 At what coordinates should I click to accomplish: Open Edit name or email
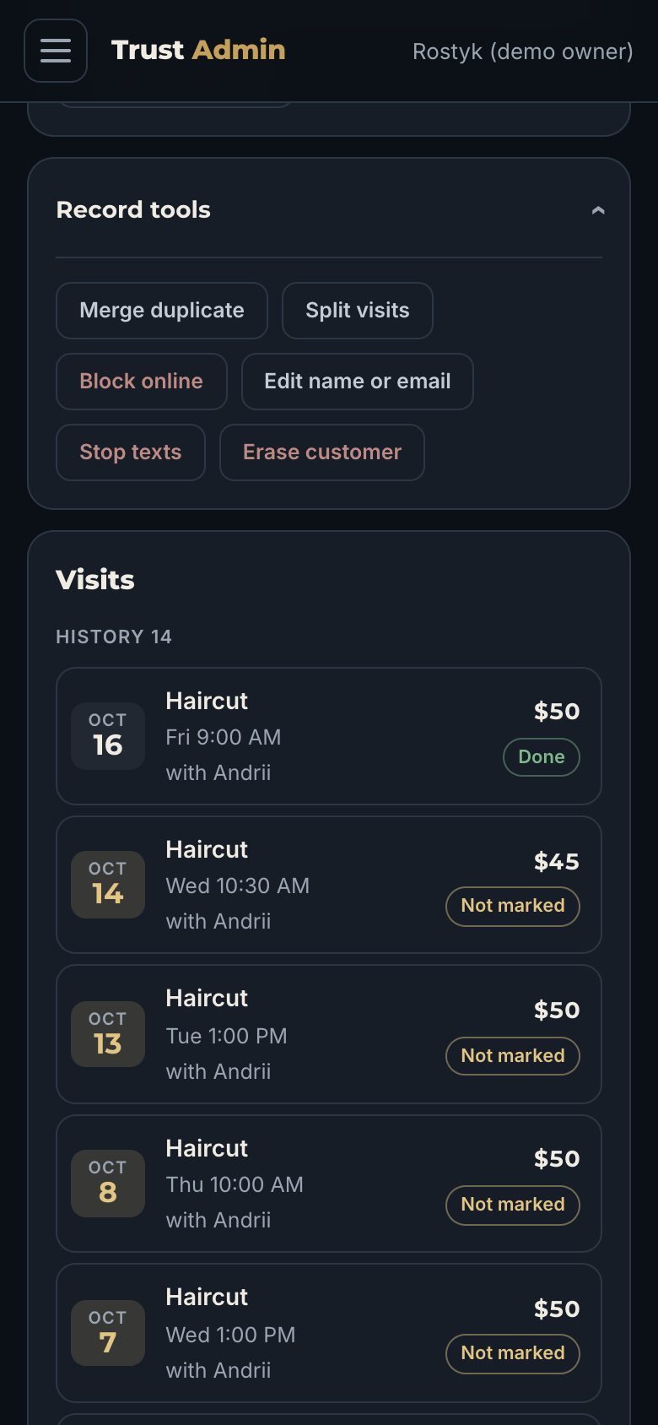click(x=358, y=382)
